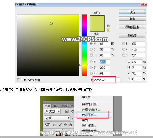Open the 正常 blend mode dropdown
This screenshot has height=138, width=153.
point(57,118)
